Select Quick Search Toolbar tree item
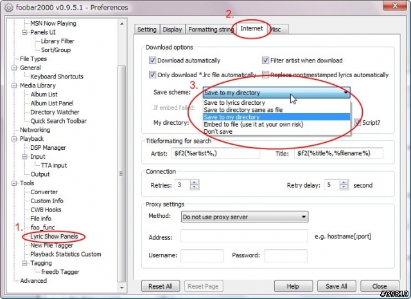 tap(58, 121)
